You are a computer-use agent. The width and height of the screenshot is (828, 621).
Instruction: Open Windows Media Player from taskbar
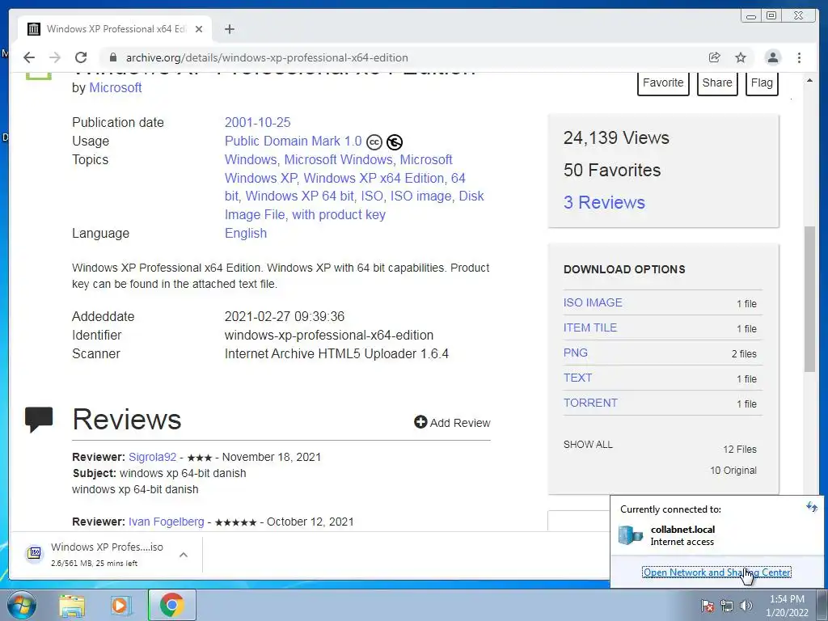point(121,605)
